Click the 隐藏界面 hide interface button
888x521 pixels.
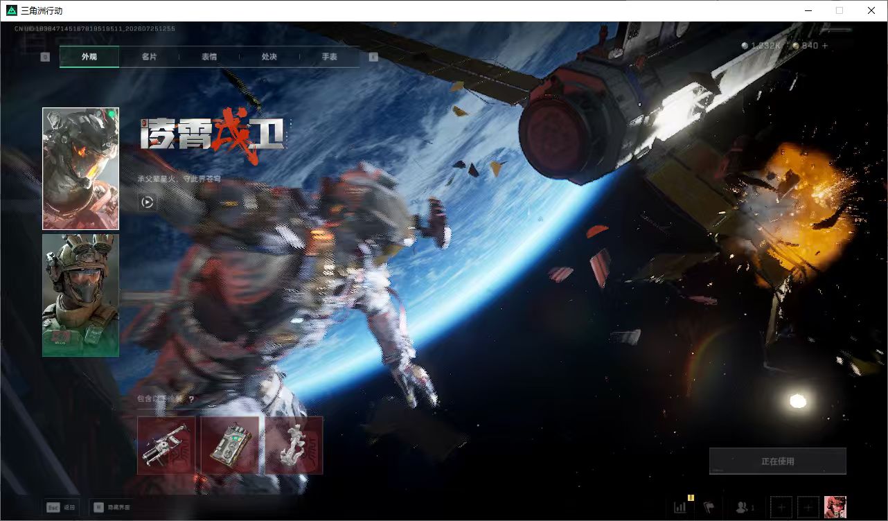click(x=112, y=507)
